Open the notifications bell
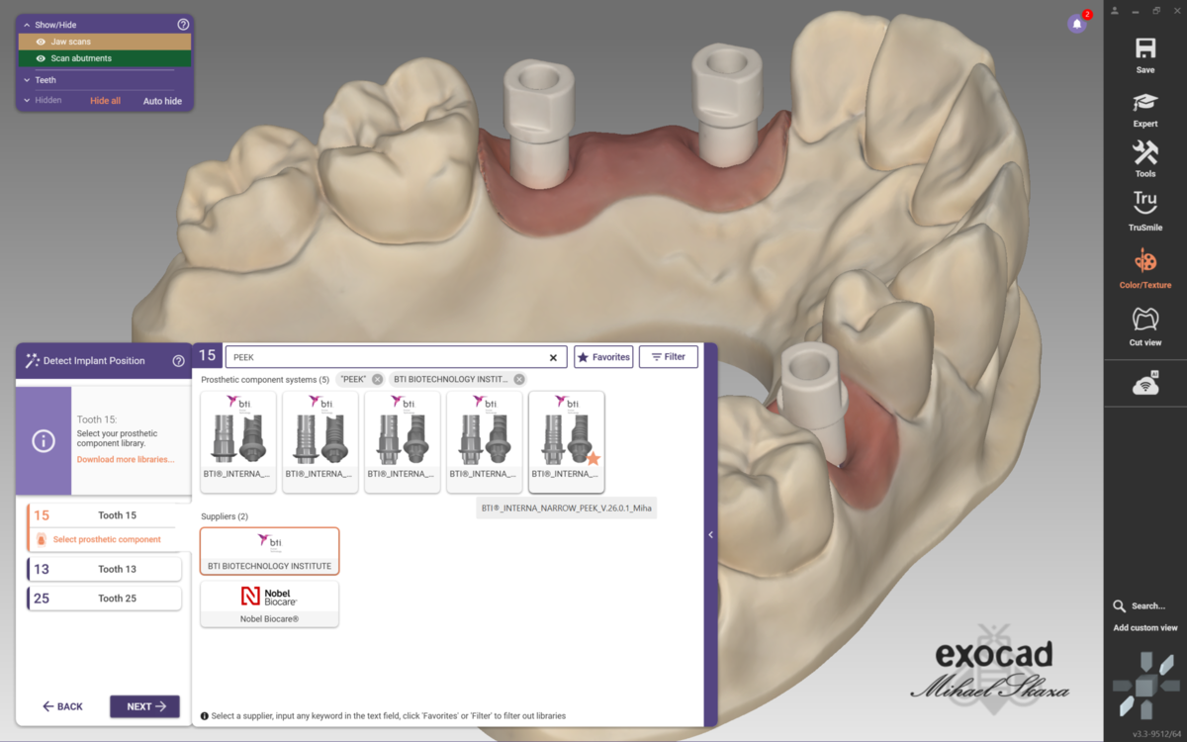The height and width of the screenshot is (742, 1187). 1076,24
